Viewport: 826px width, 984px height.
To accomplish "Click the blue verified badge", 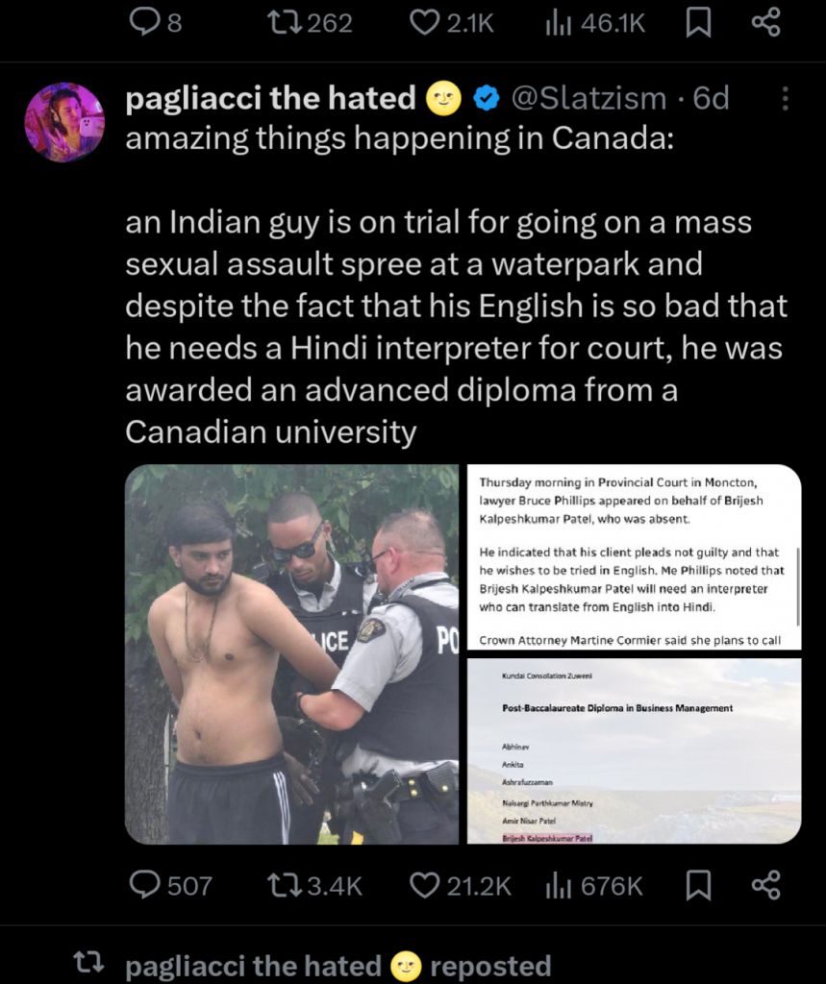I will point(486,99).
